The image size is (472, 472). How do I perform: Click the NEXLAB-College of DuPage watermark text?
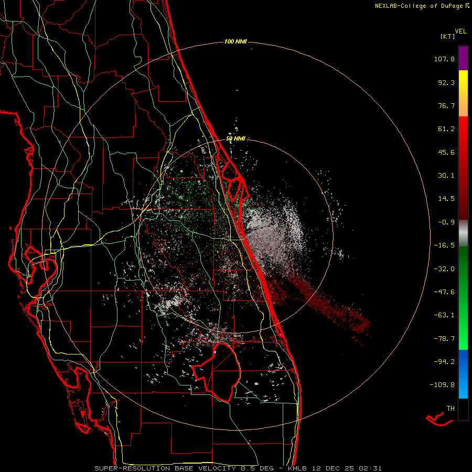tap(422, 6)
